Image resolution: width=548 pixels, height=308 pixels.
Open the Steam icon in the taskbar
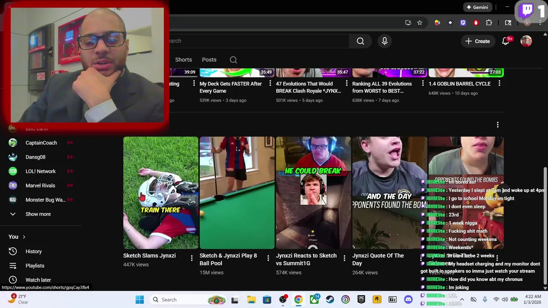pos(330,300)
